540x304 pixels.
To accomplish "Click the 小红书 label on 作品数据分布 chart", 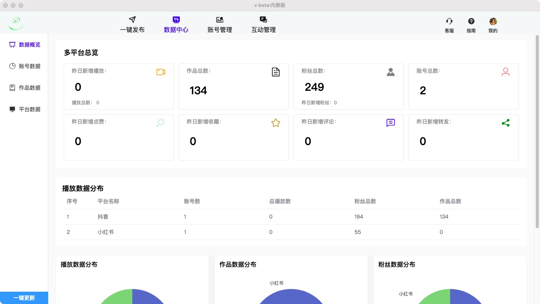I will coord(277,283).
